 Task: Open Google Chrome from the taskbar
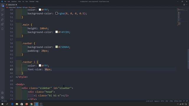point(31,104)
